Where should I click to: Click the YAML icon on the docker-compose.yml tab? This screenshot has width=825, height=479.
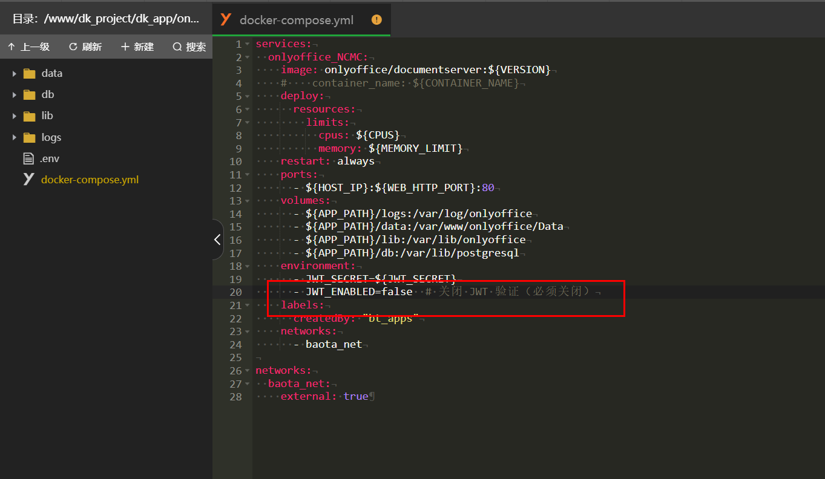point(225,19)
